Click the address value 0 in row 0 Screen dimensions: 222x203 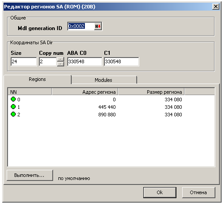[x=114, y=100]
